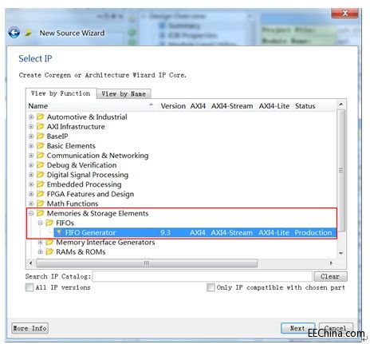Focus the Search IP Catalog input field
370x344 pixels.
coord(203,276)
